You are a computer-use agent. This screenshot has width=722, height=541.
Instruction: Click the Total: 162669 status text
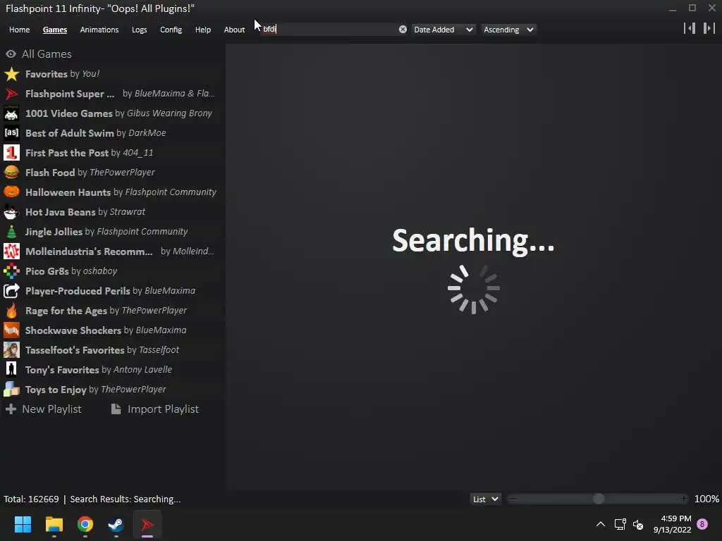[x=31, y=499]
